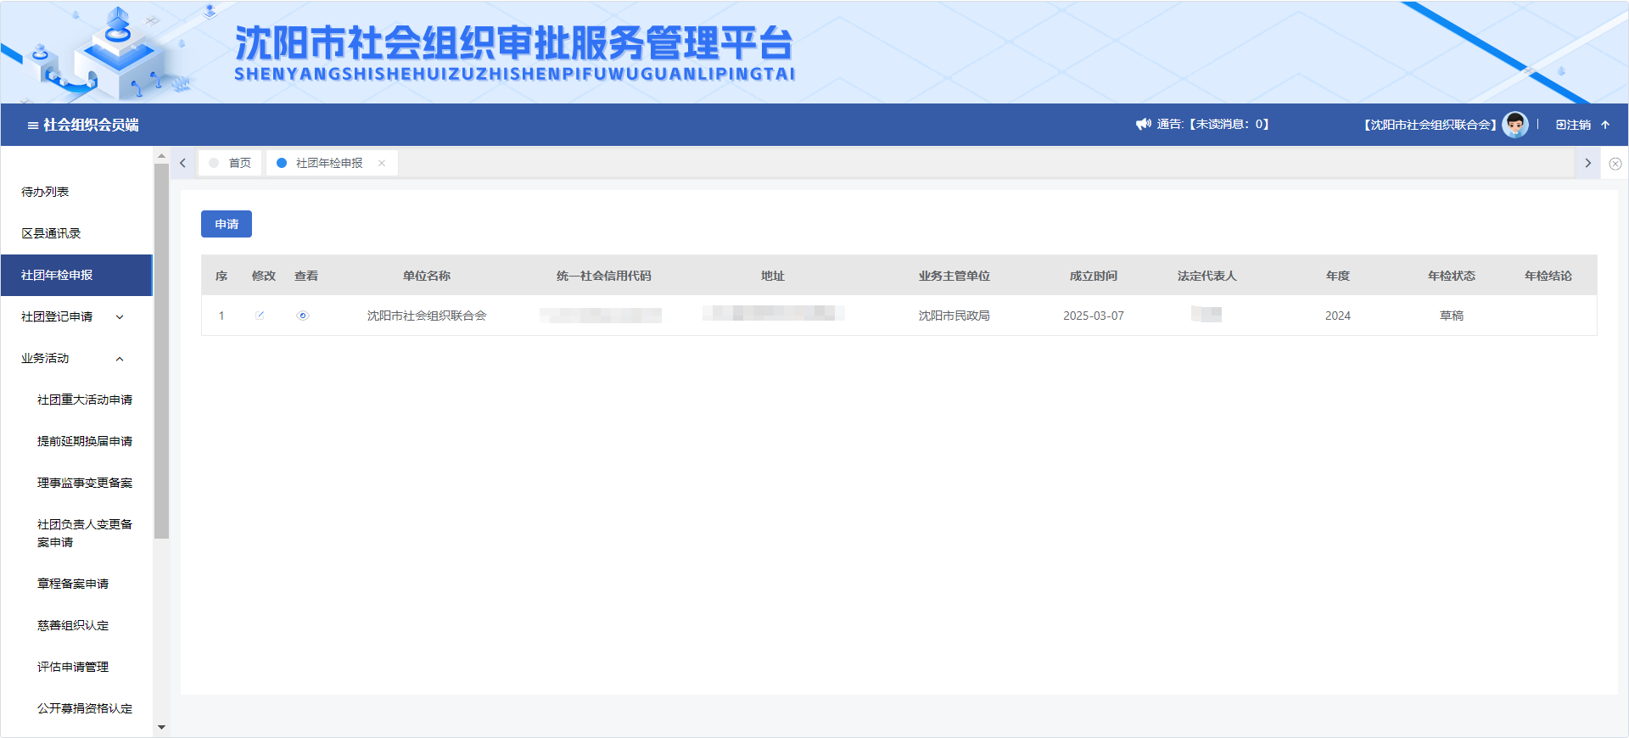The width and height of the screenshot is (1629, 738).
Task: Collapse the 业务活动 submenu
Action: point(120,359)
